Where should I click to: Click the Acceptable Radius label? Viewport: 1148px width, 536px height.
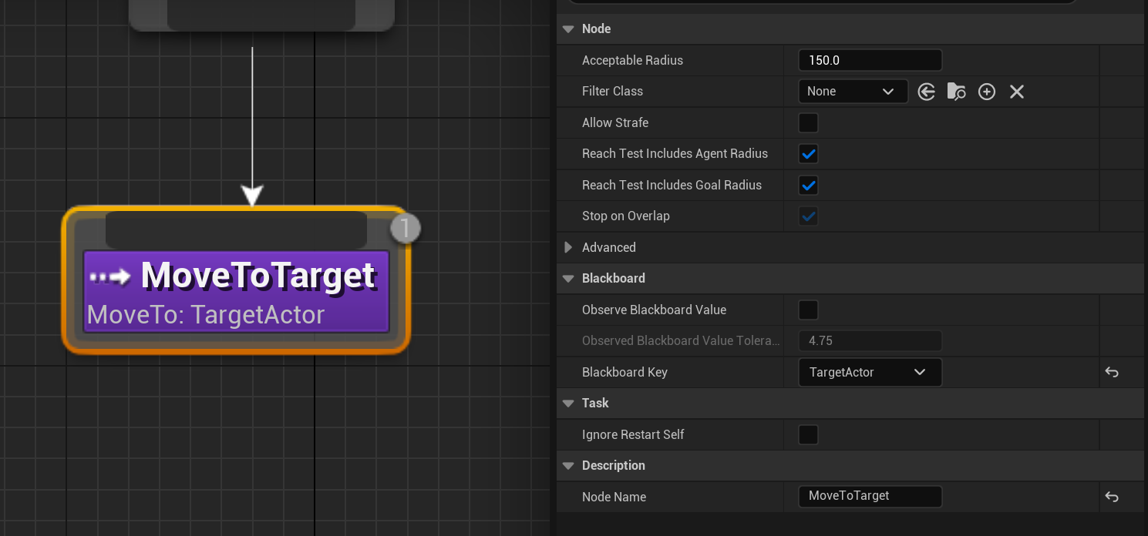tap(632, 60)
